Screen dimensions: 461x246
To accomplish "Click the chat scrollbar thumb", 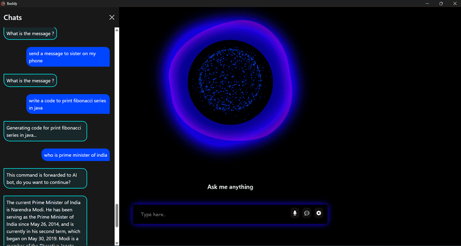I will [117, 216].
